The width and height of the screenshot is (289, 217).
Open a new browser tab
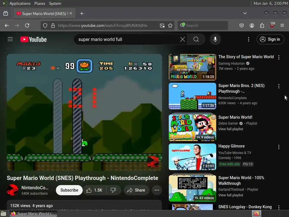(82, 14)
